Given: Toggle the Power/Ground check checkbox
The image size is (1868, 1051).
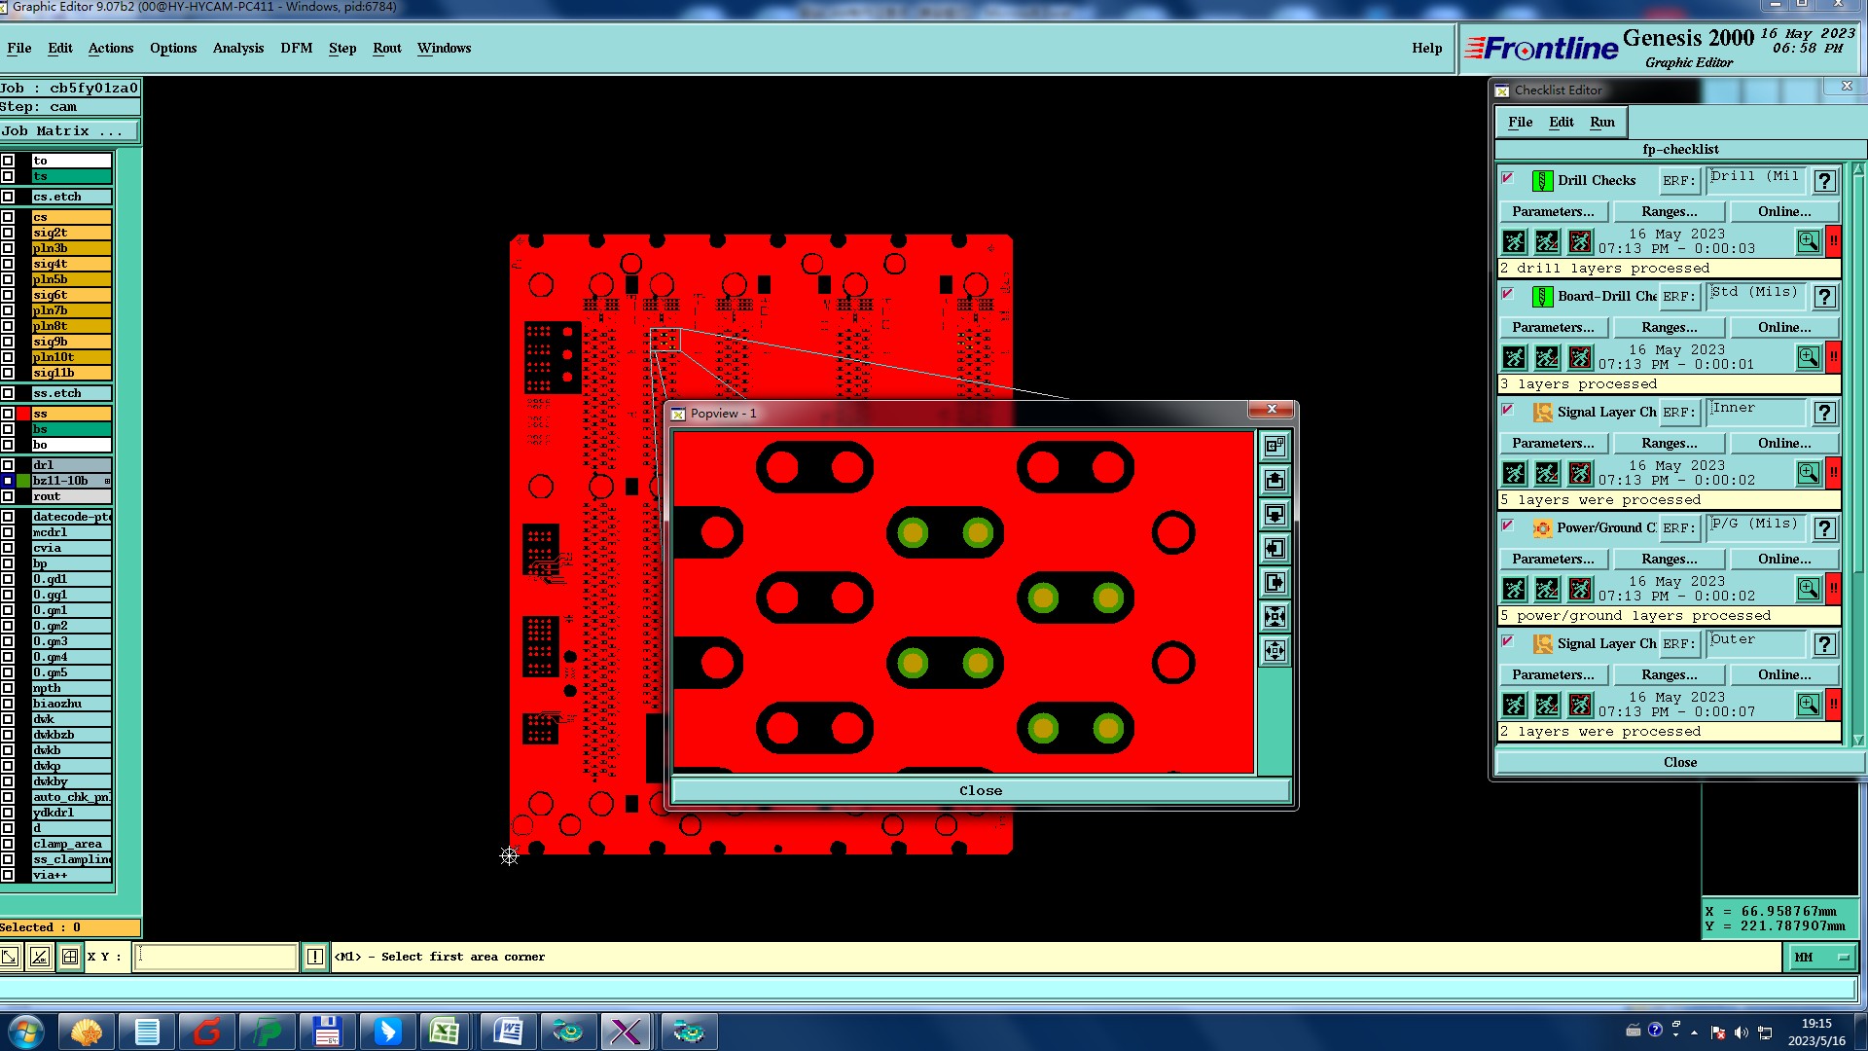Looking at the screenshot, I should (x=1508, y=525).
